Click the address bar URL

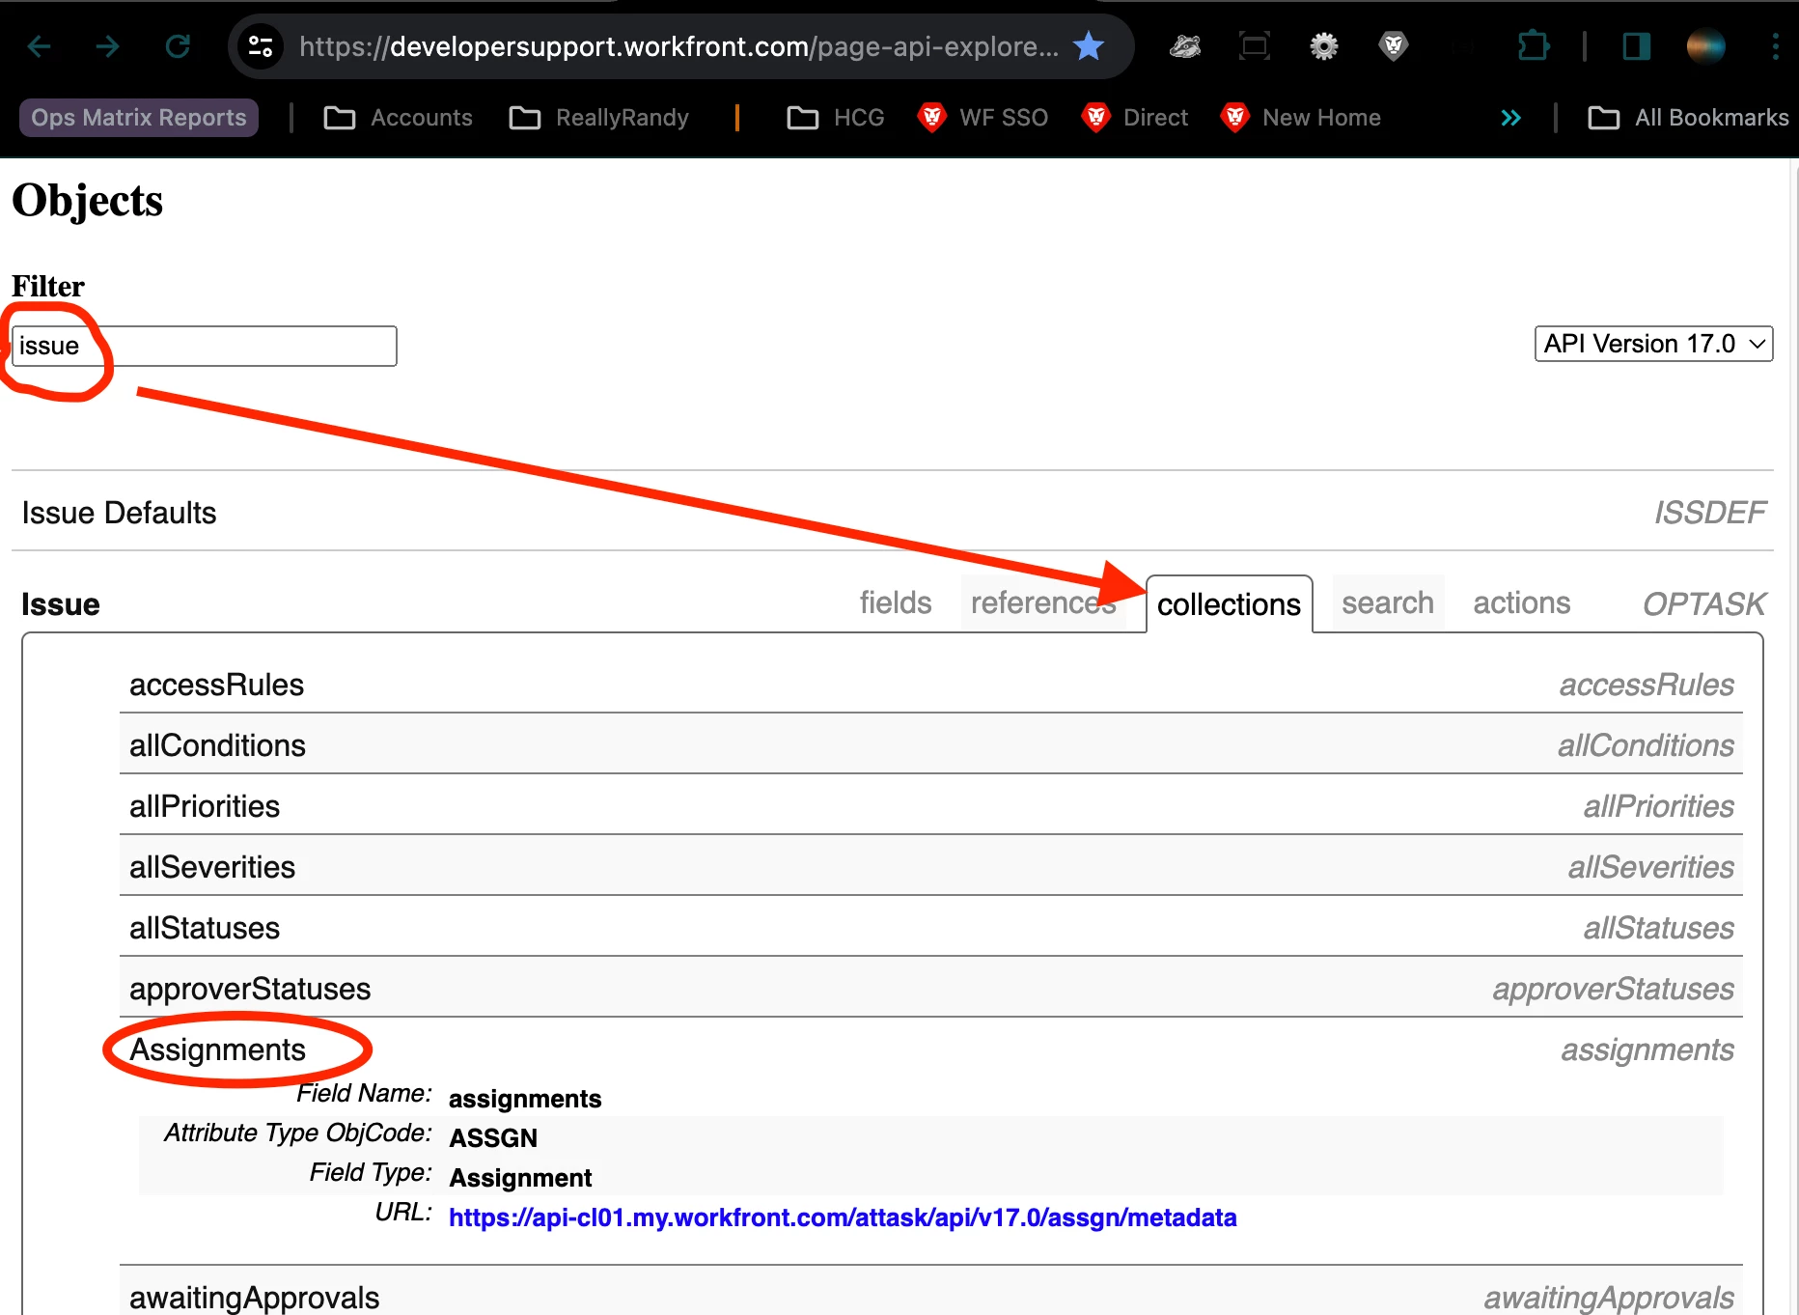pyautogui.click(x=678, y=45)
